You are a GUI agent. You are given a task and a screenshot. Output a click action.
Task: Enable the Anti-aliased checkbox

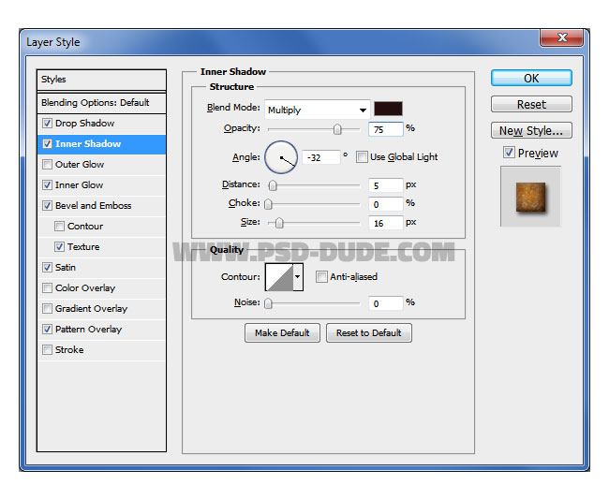321,276
